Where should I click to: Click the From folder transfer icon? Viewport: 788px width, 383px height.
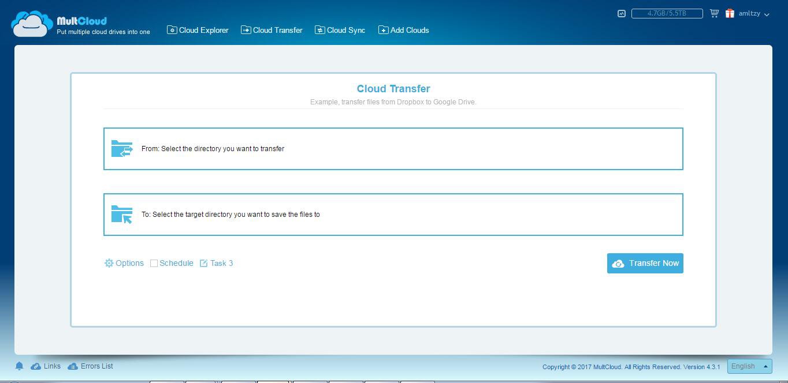pyautogui.click(x=122, y=149)
